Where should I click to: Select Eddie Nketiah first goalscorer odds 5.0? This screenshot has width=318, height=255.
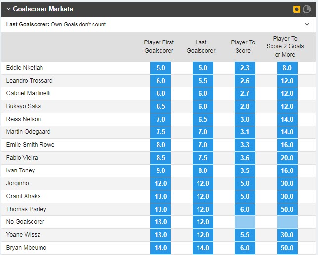160,68
